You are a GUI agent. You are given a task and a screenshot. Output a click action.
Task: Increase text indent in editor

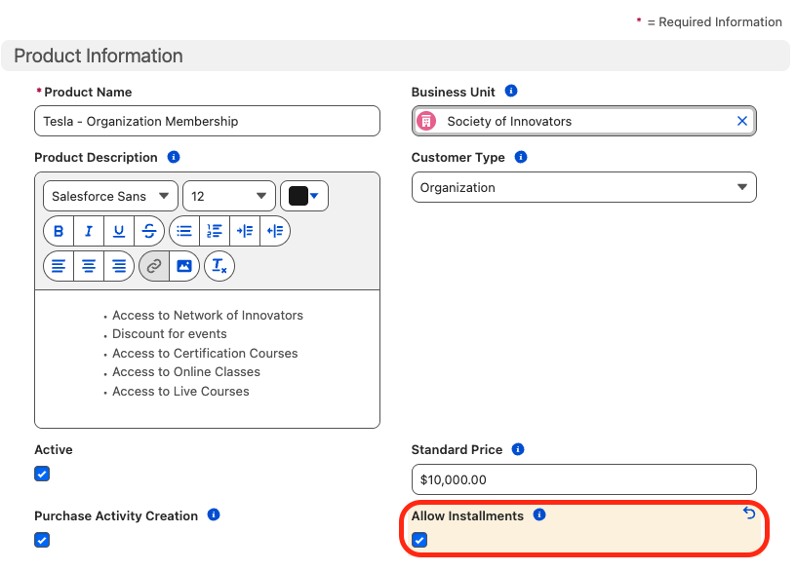pos(245,231)
